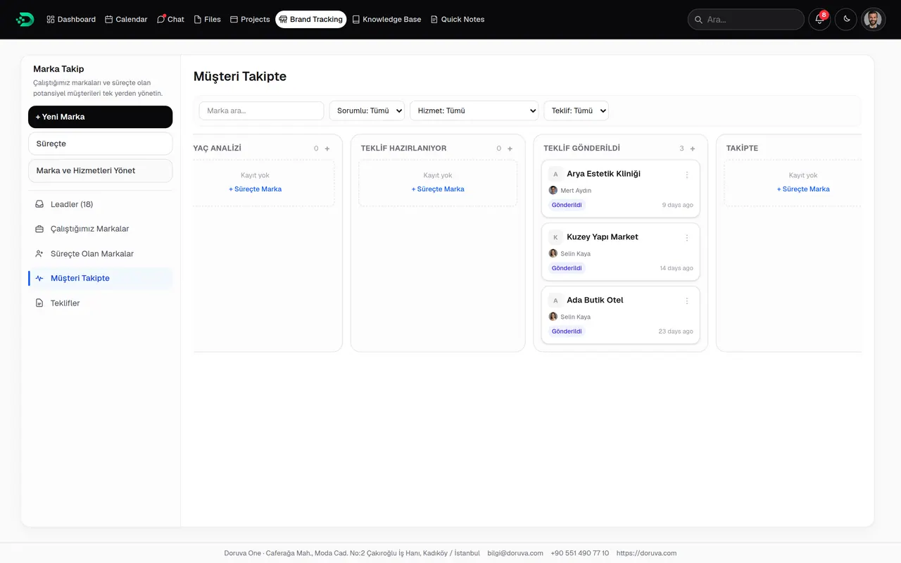Select the Brand Tracking tab
The height and width of the screenshot is (563, 901).
point(311,19)
